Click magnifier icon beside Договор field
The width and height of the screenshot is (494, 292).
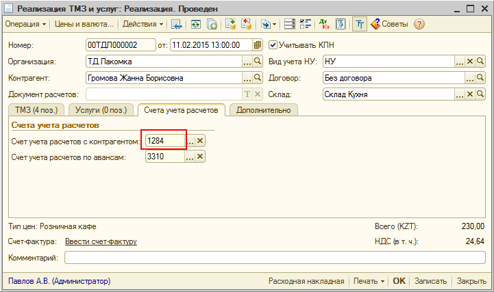(x=480, y=78)
